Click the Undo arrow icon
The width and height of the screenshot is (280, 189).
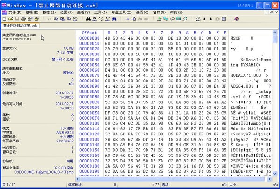tap(49, 19)
